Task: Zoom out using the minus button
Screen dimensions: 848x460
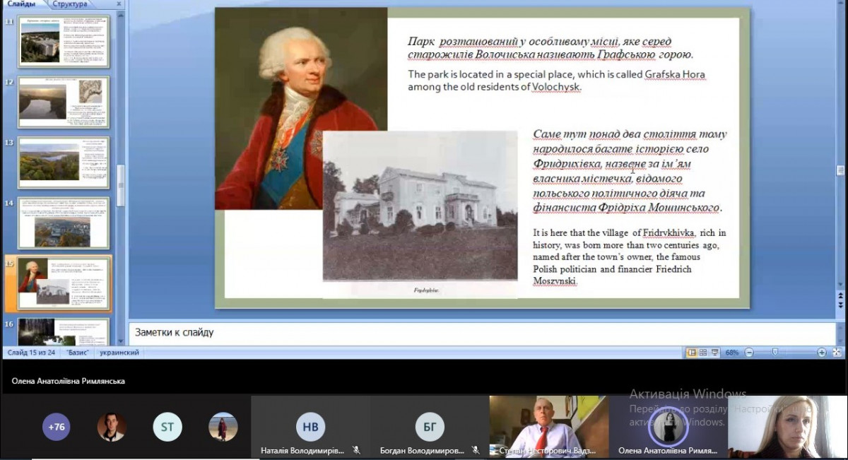Action: 749,352
